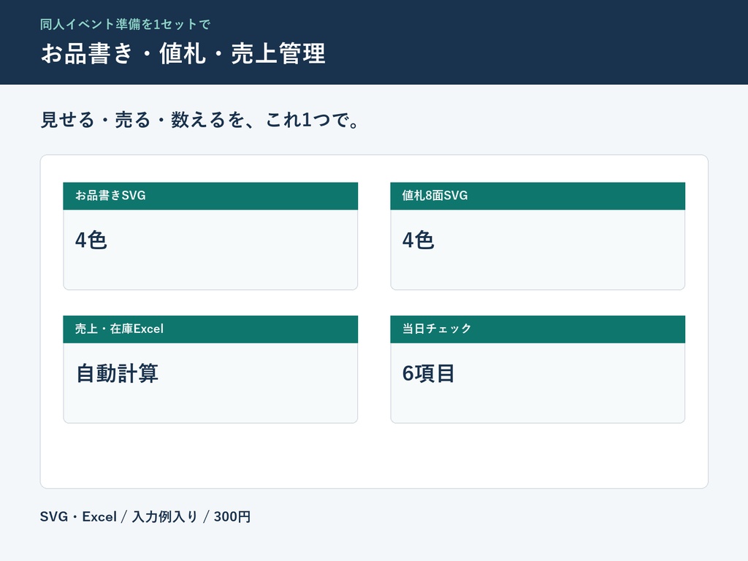Select the 'お品書きSVG' card header
Image resolution: width=748 pixels, height=561 pixels.
[210, 196]
